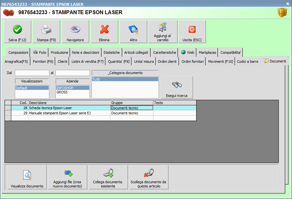Click the red power Uscita (ESC) icon
Viewport: 292px width, 199px height.
pos(192,29)
